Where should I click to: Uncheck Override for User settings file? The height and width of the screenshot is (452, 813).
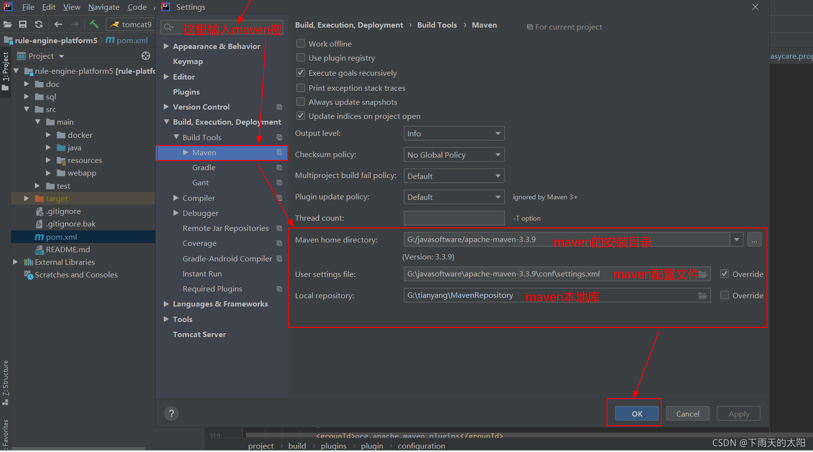coord(725,274)
